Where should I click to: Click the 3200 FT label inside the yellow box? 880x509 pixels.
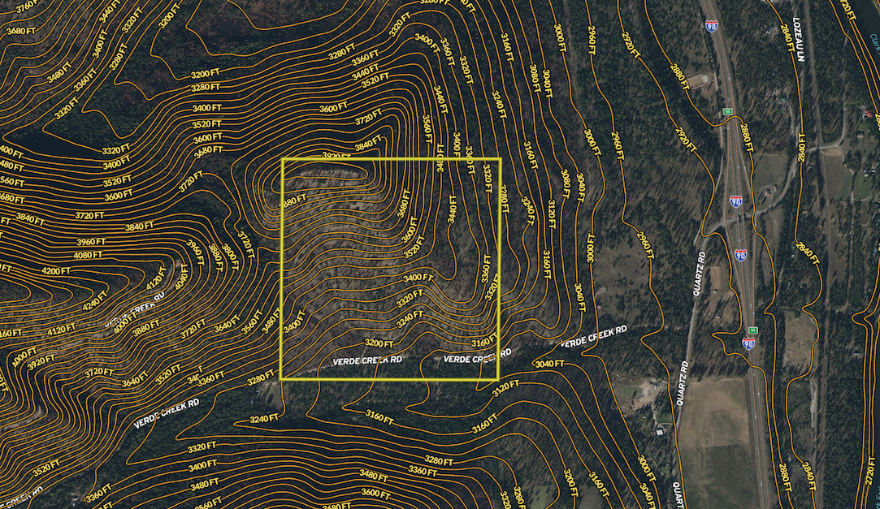(379, 343)
